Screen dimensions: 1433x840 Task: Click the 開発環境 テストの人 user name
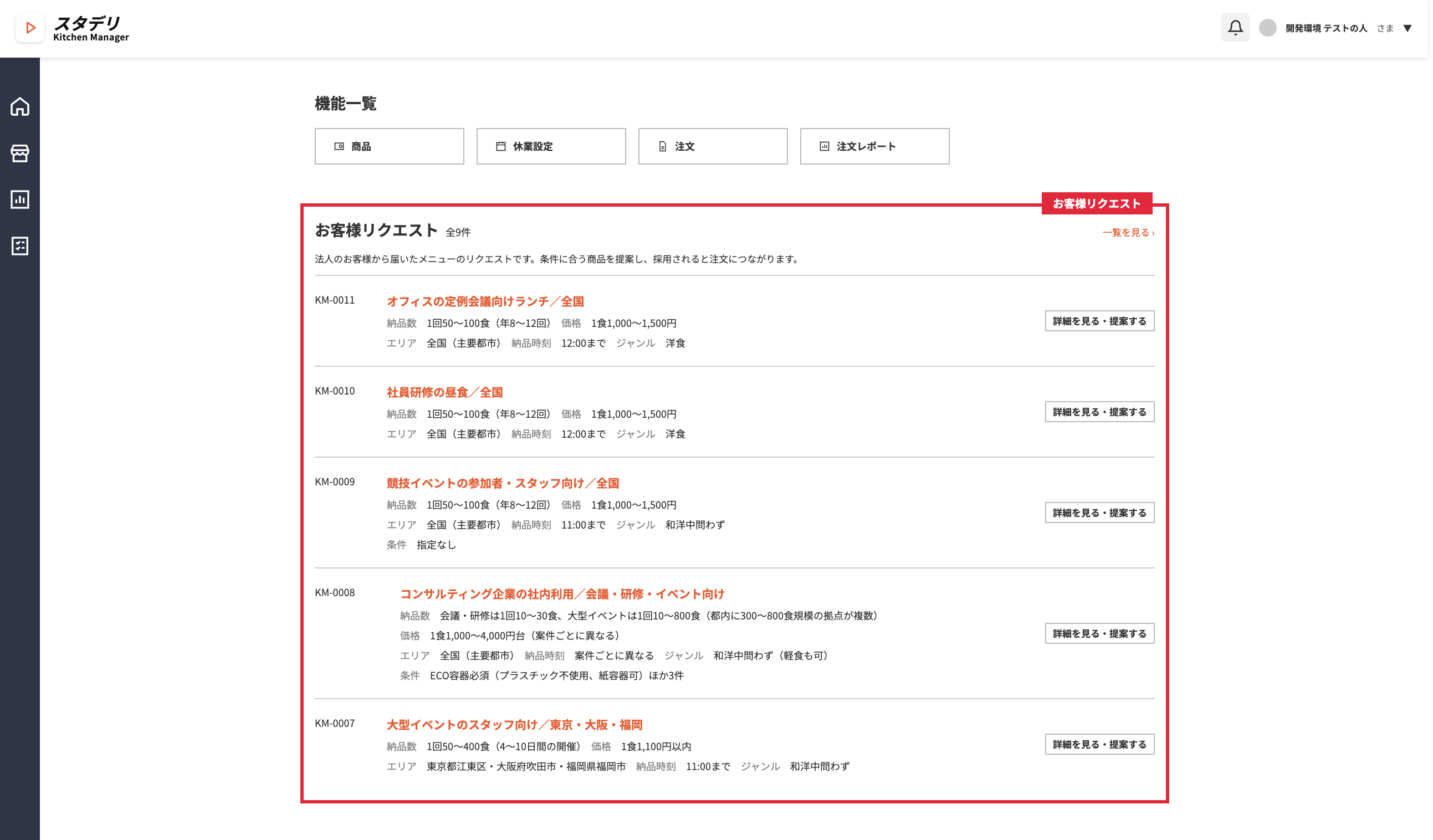[x=1326, y=28]
